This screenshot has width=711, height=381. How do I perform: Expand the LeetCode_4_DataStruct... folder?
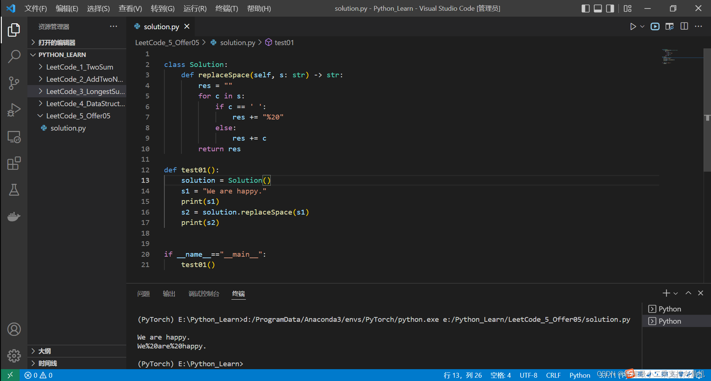click(77, 104)
